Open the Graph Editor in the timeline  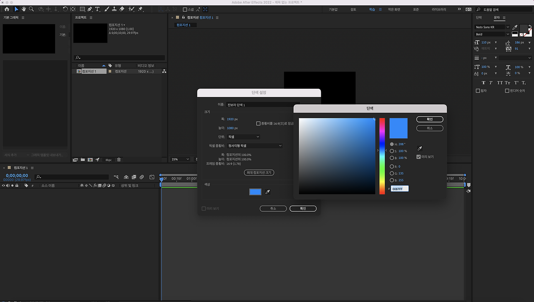[x=152, y=177]
